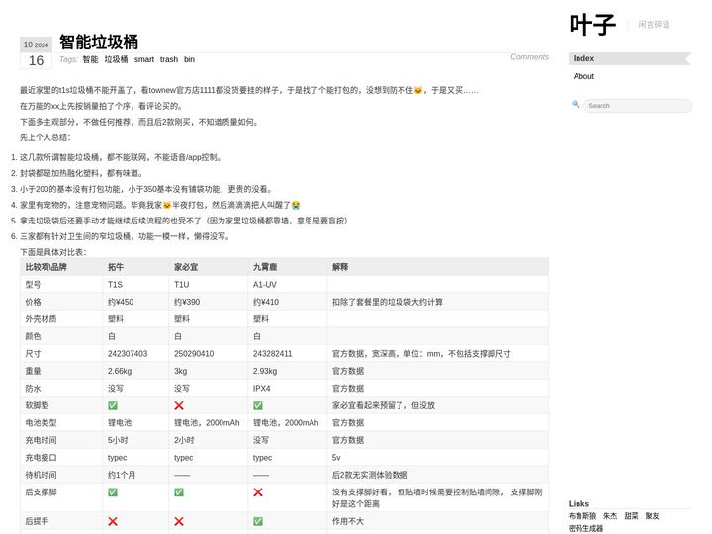
Task: Open the 密码生成器 link
Action: click(x=585, y=528)
